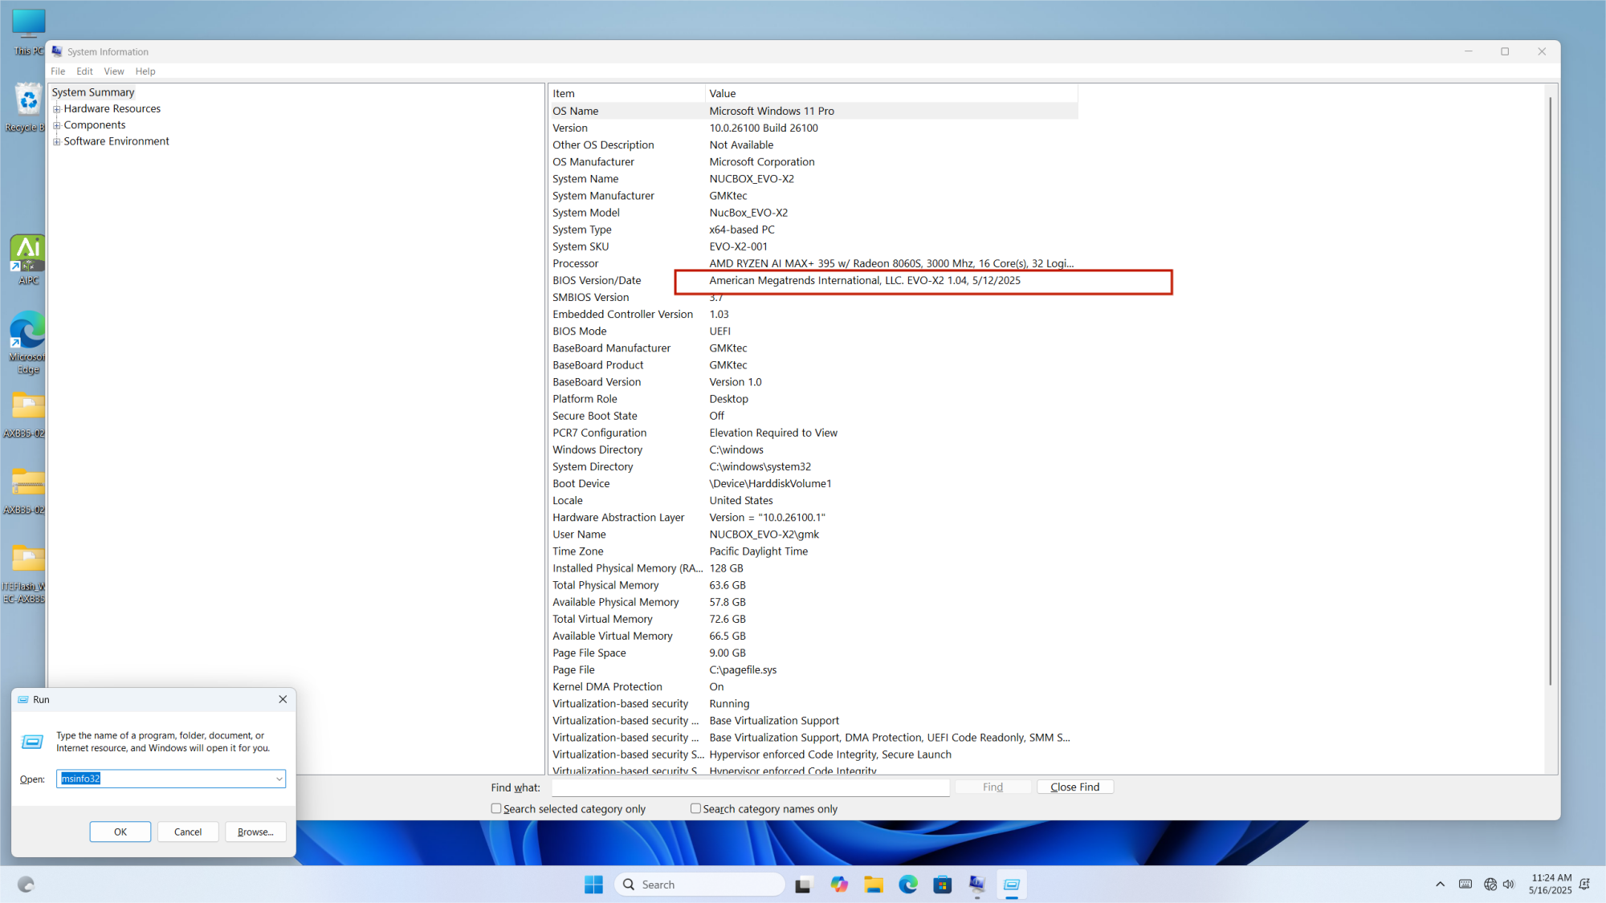This screenshot has height=903, width=1606.
Task: Launch the AIPC desktop shortcut
Action: coord(27,259)
